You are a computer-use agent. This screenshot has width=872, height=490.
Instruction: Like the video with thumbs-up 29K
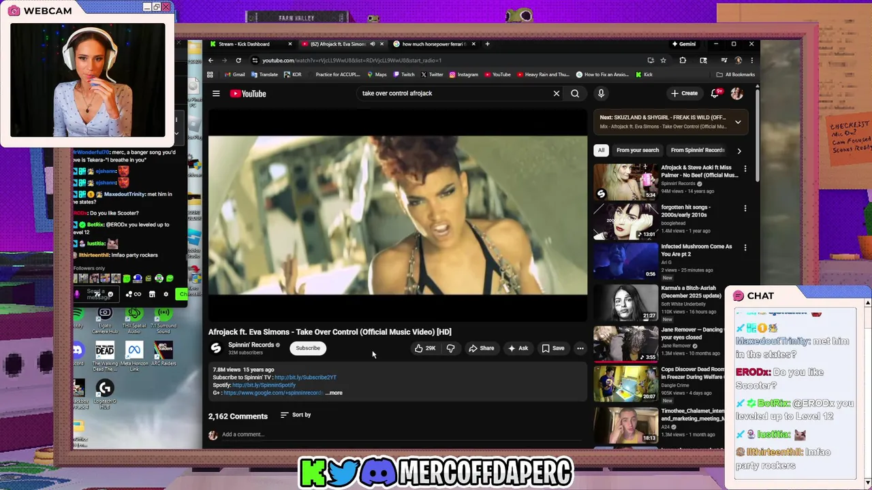click(x=424, y=348)
